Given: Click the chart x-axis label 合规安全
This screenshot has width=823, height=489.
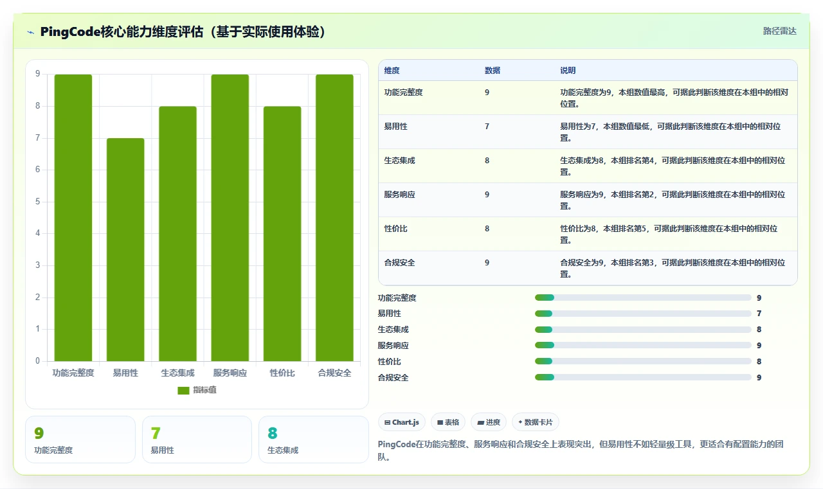Looking at the screenshot, I should [x=335, y=373].
